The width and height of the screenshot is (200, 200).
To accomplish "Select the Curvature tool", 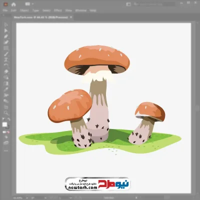I will point(6,42).
